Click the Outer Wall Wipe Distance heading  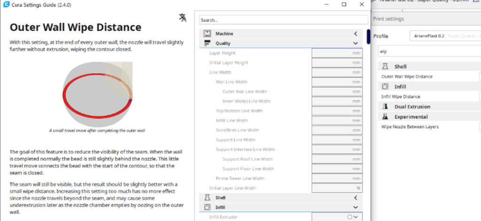pyautogui.click(x=76, y=27)
